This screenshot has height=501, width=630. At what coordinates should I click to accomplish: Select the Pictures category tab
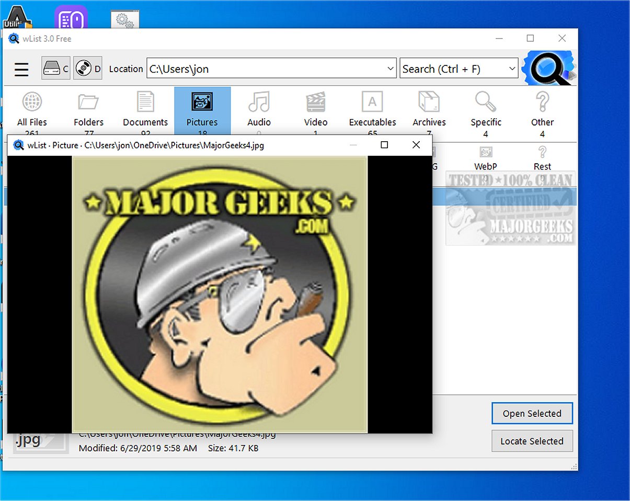202,109
